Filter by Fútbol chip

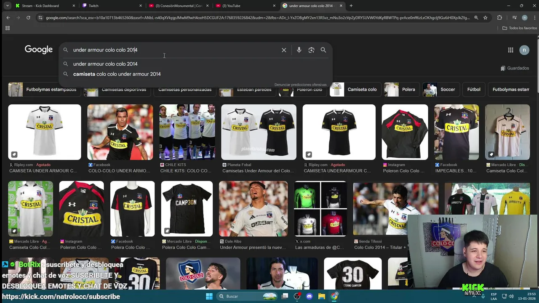pos(474,90)
